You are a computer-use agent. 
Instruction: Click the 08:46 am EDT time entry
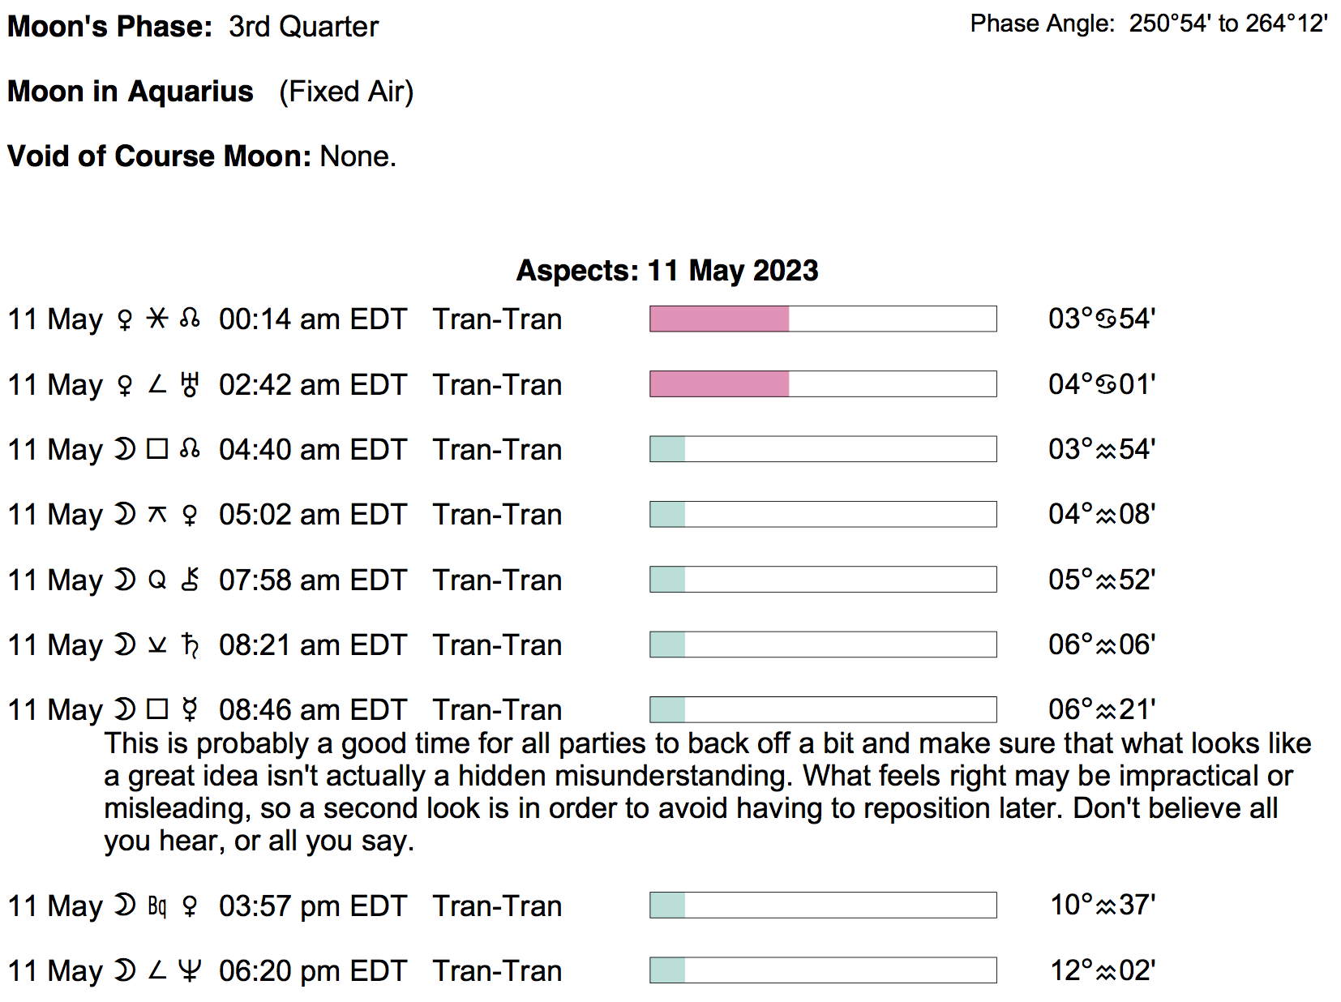coord(312,710)
